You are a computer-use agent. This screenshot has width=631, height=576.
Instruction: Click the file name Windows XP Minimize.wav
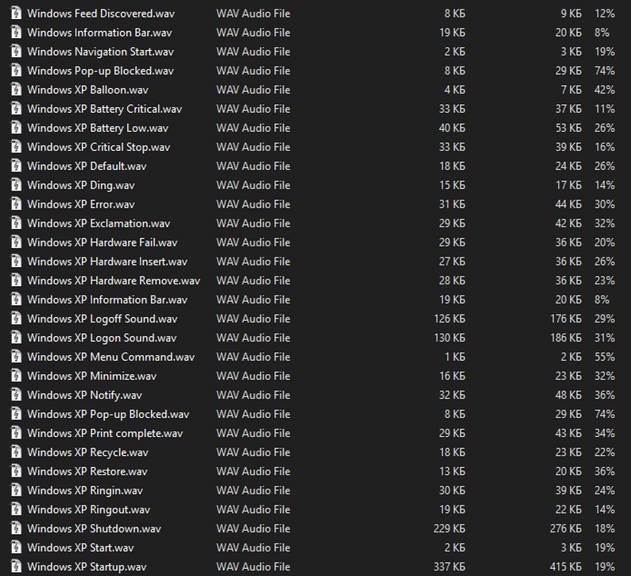pos(91,376)
